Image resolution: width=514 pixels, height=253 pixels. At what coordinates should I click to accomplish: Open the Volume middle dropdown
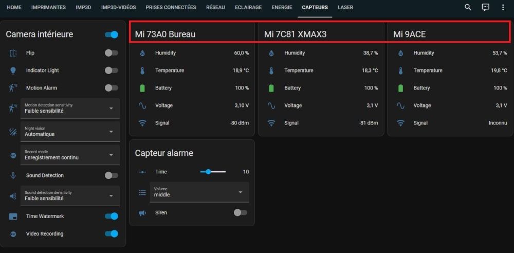[x=199, y=192]
